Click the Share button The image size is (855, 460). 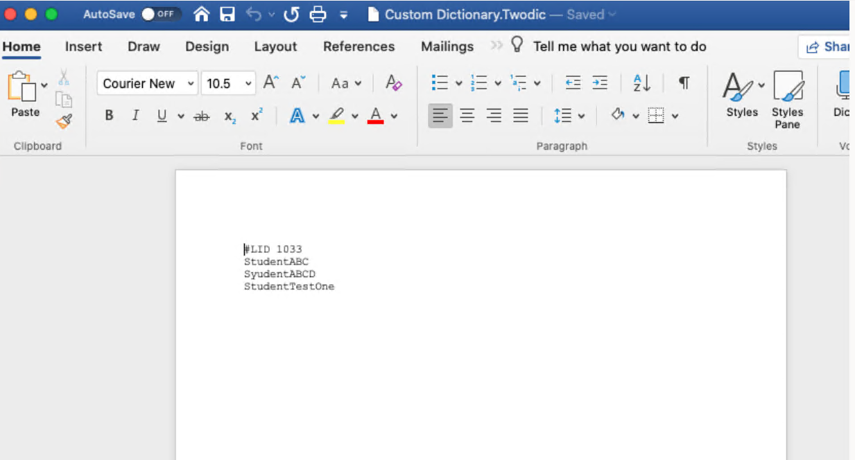pos(825,47)
